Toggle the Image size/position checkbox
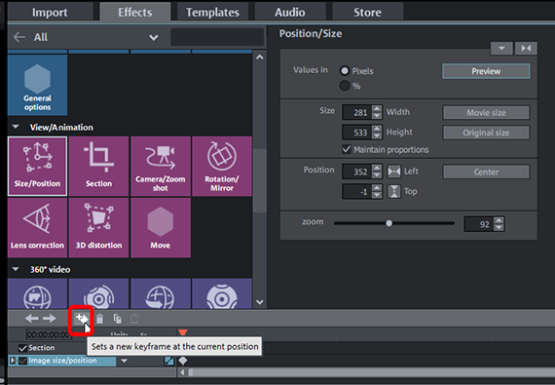The height and width of the screenshot is (385, 555). pos(23,361)
